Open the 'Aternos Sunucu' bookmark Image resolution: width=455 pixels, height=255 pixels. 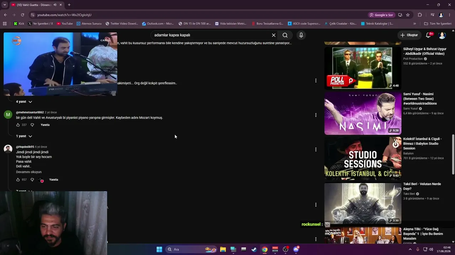(x=89, y=24)
